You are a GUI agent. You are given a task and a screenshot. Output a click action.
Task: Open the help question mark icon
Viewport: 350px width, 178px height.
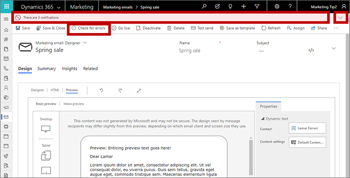click(x=290, y=7)
